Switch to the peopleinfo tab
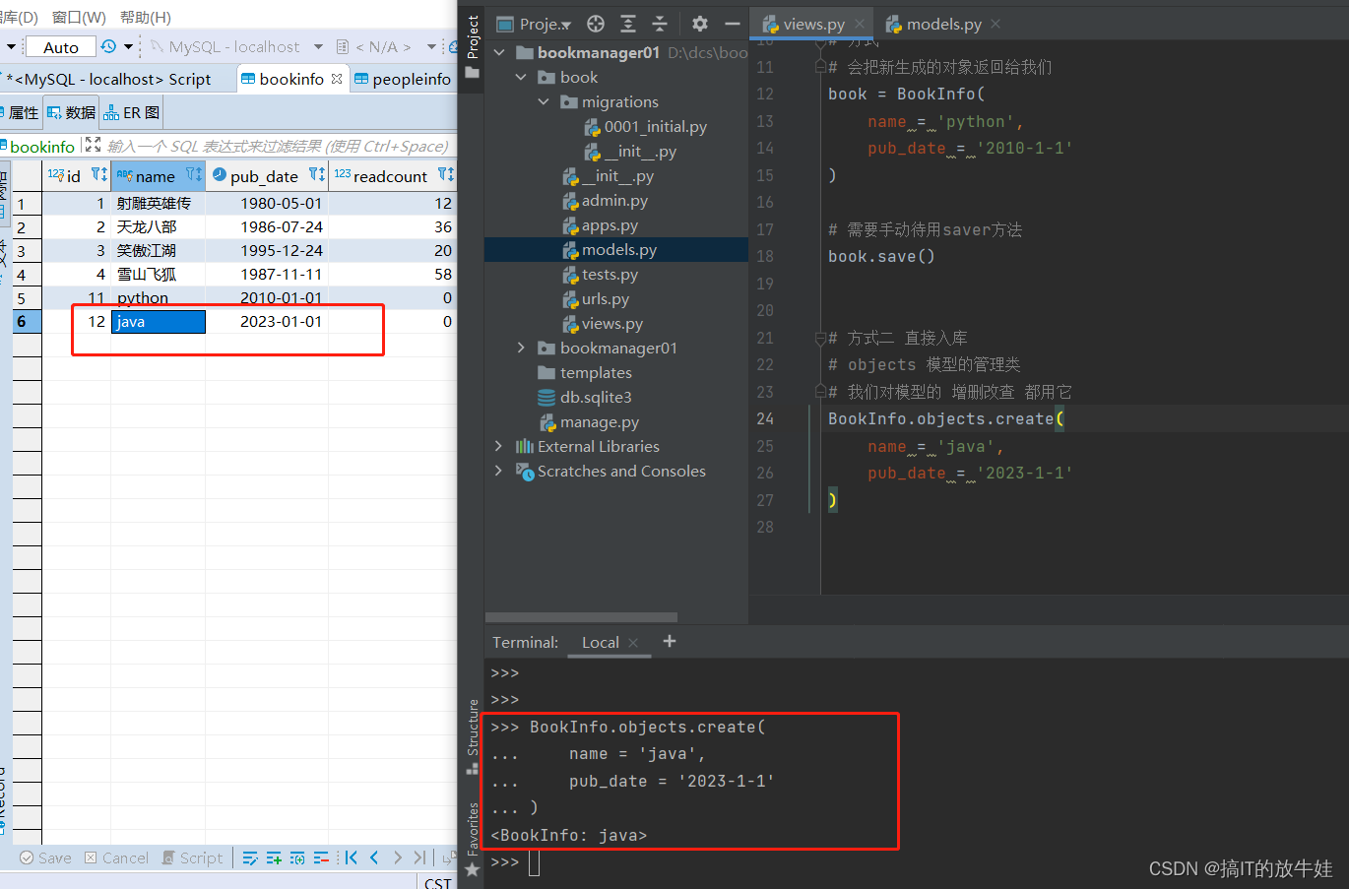 click(402, 79)
